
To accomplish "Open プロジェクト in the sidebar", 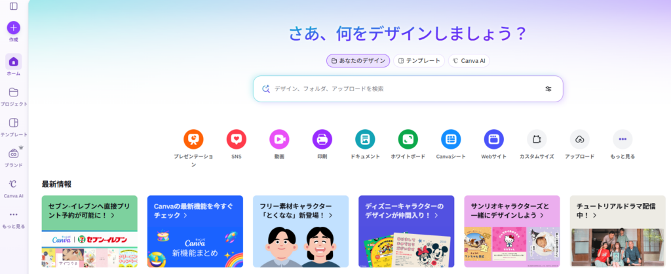I will point(14,97).
